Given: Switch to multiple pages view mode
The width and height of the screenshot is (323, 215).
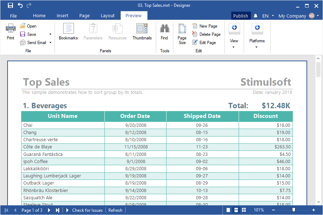Looking at the screenshot, I should pos(244,210).
